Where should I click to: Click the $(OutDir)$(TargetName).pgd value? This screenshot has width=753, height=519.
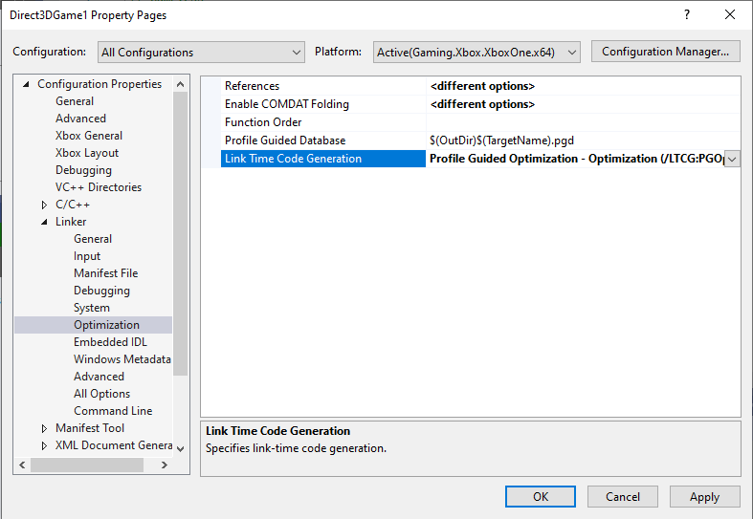[501, 141]
